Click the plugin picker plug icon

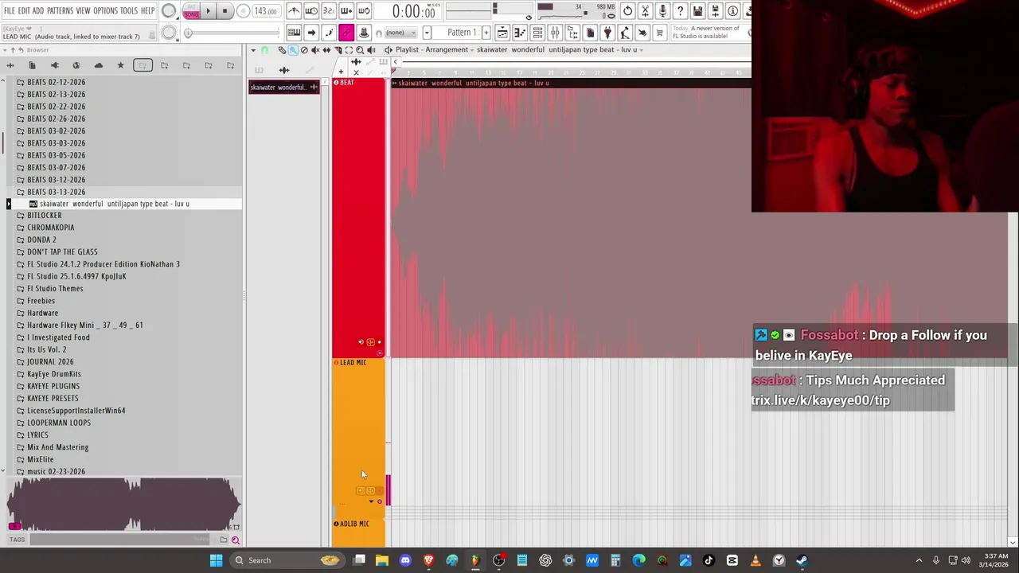point(607,33)
